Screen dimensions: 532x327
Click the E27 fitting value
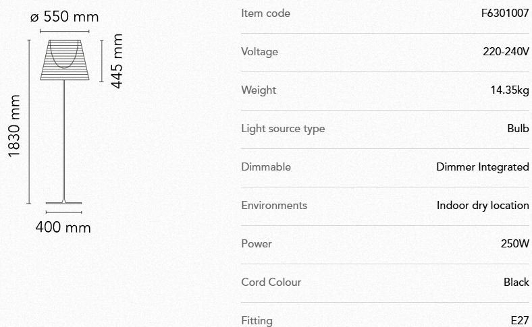[x=520, y=320]
